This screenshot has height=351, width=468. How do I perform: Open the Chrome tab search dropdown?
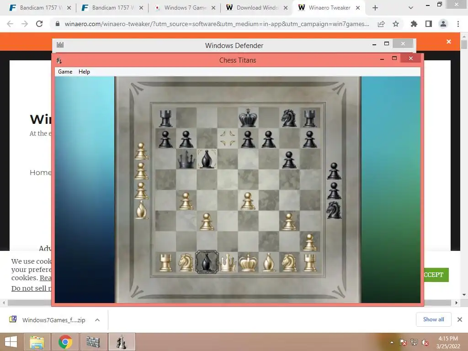click(411, 8)
